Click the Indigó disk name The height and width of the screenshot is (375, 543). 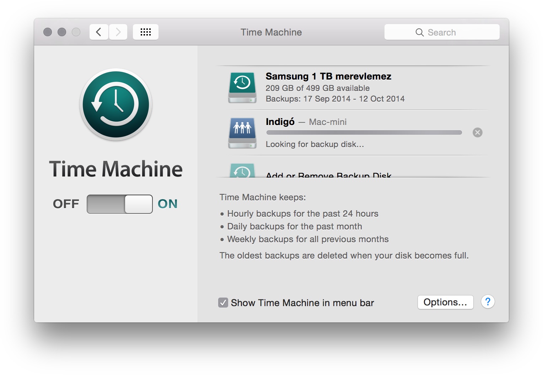point(280,122)
